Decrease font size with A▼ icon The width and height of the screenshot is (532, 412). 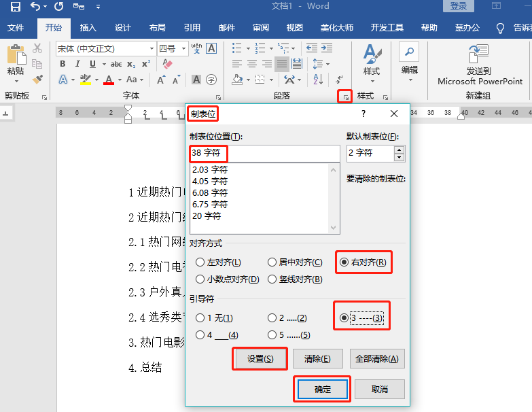tap(177, 80)
